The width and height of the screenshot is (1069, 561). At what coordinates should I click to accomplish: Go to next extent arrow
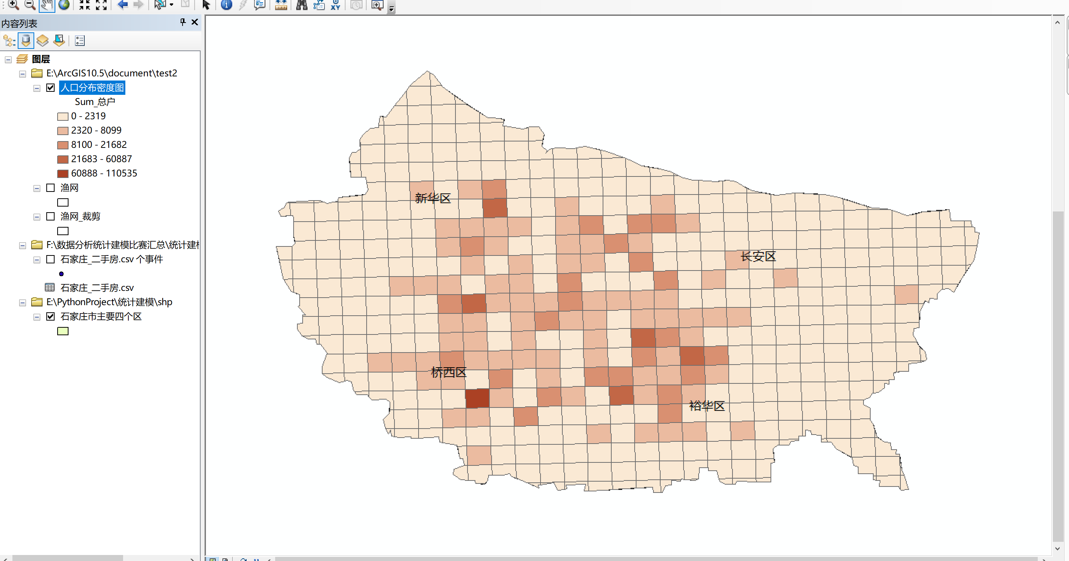click(138, 5)
